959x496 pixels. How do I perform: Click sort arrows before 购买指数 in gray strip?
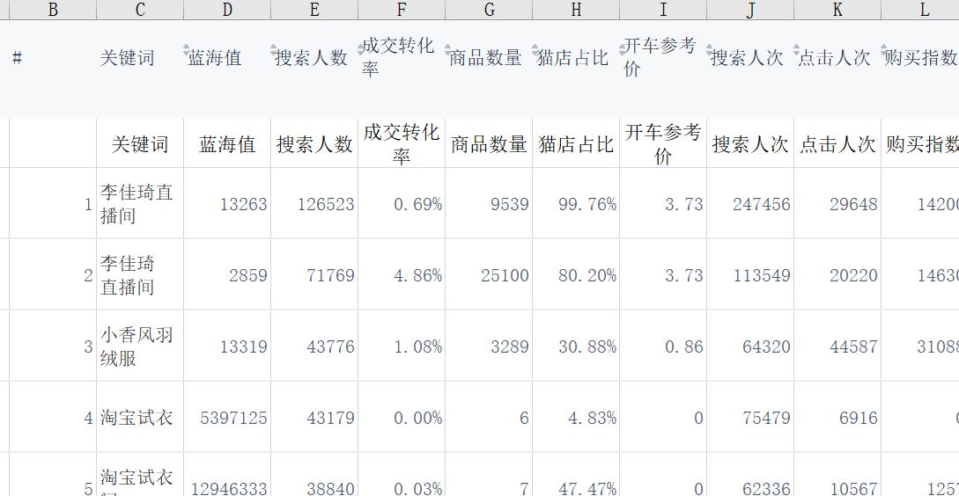point(883,49)
